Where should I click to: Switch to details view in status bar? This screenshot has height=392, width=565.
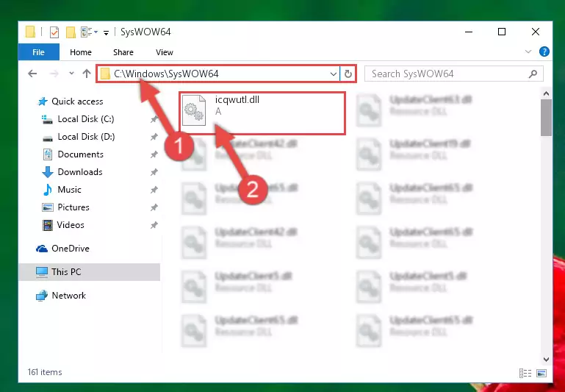(525, 374)
